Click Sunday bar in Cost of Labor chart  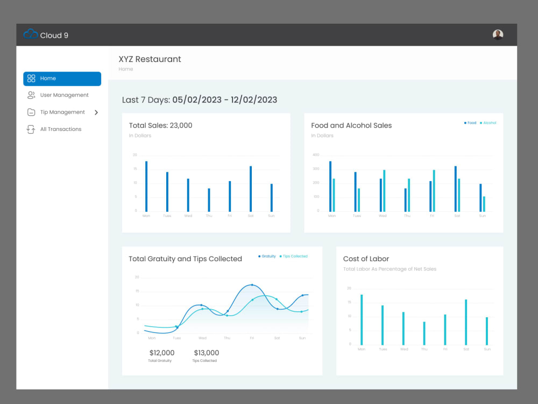(x=487, y=331)
